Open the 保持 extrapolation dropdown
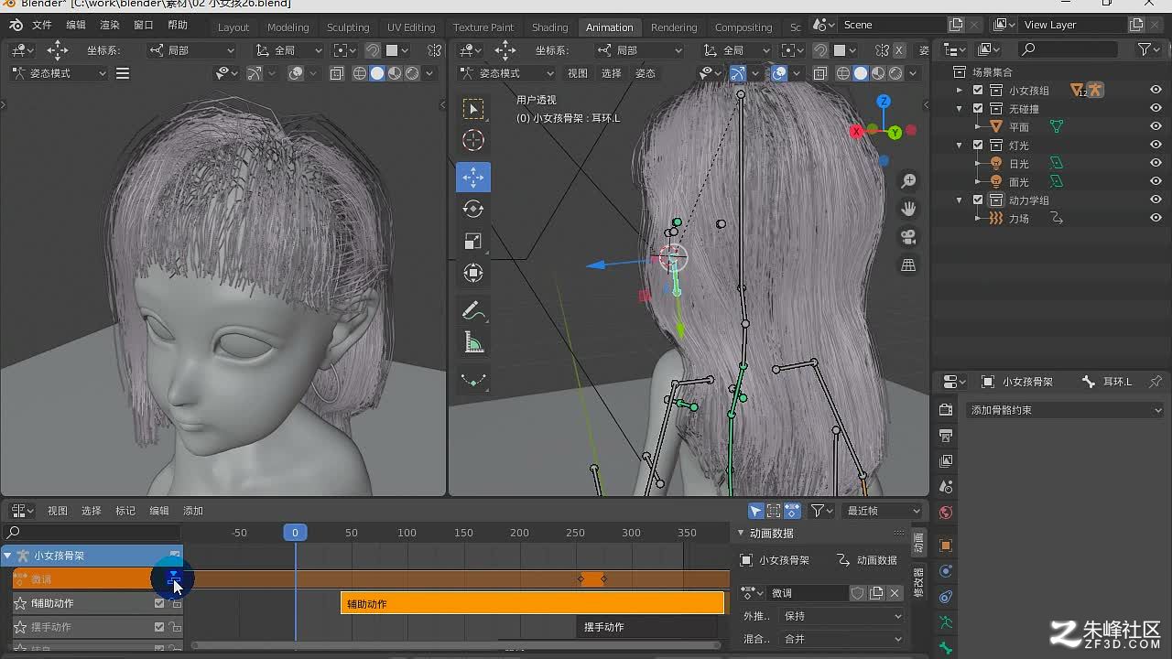The width and height of the screenshot is (1172, 659). (x=842, y=616)
